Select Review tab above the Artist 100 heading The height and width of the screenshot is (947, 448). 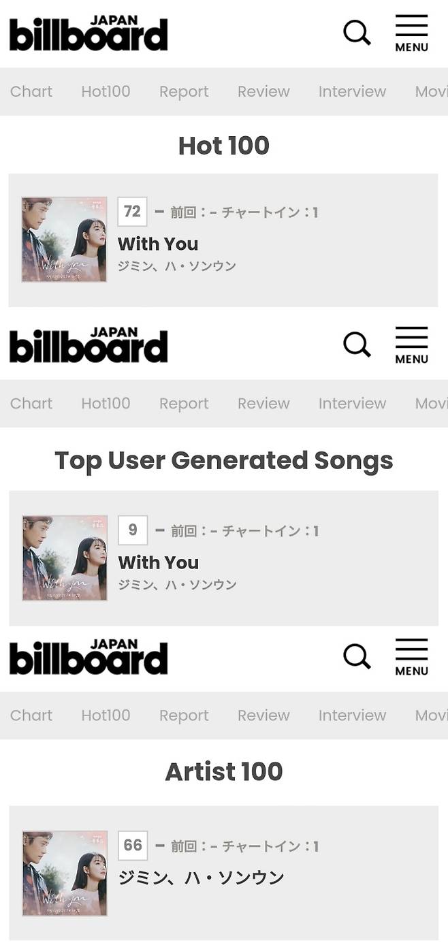click(263, 715)
